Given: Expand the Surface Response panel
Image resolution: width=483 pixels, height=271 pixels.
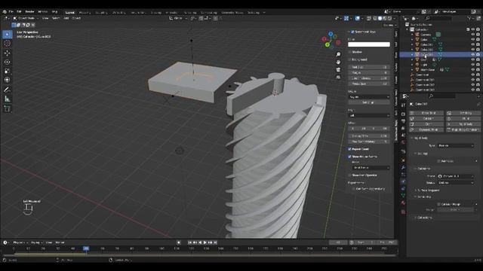Looking at the screenshot, I should point(428,190).
